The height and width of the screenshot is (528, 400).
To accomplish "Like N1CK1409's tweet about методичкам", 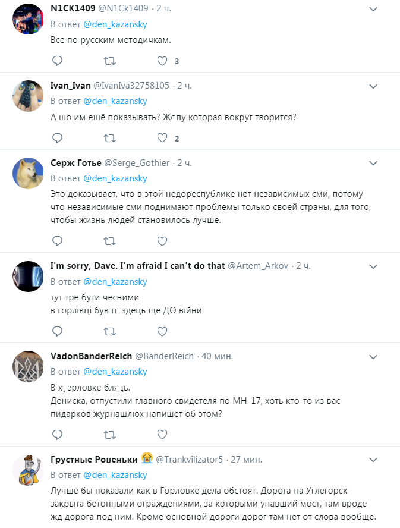I will (163, 61).
